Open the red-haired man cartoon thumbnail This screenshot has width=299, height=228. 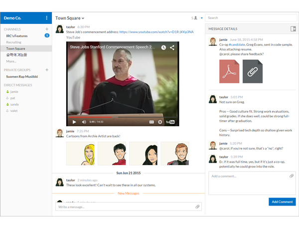[175, 153]
